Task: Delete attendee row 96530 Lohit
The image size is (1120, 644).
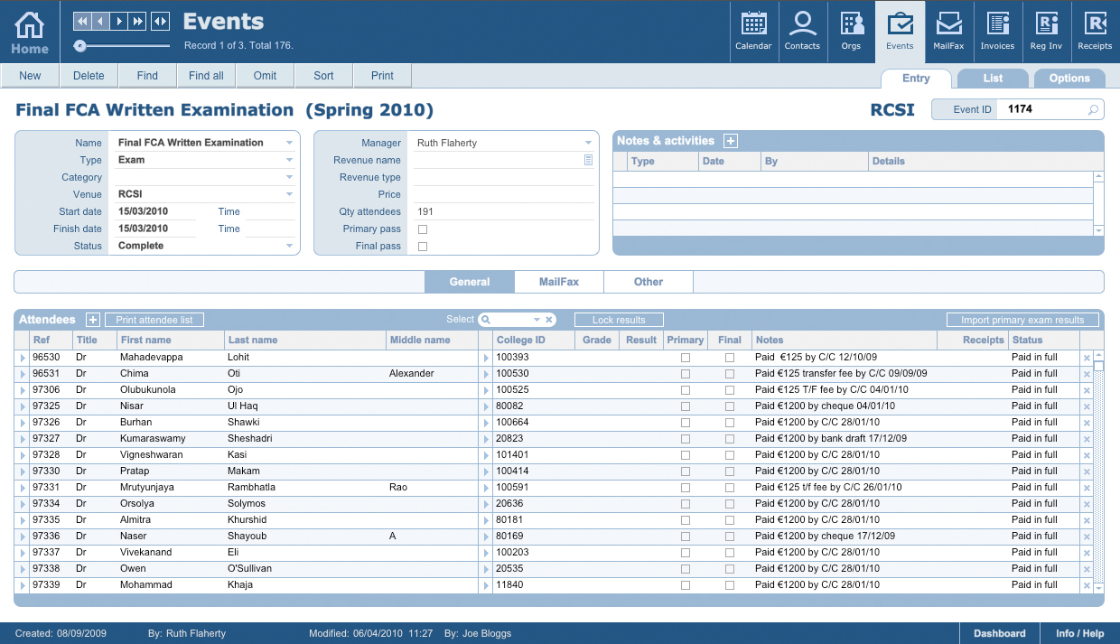Action: (x=1087, y=358)
